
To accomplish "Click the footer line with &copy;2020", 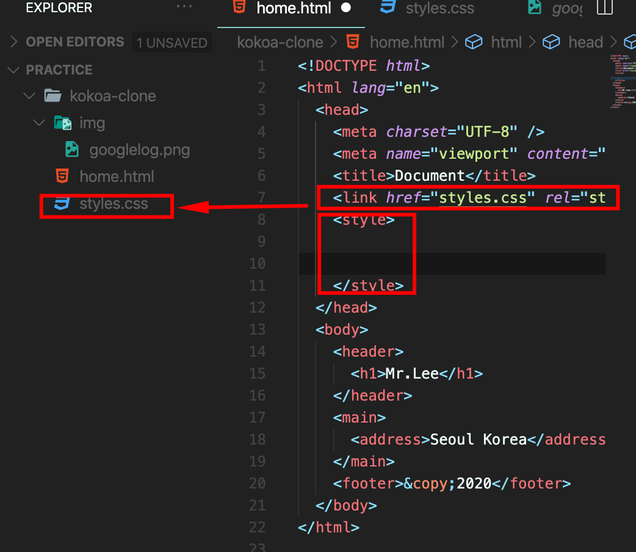I will pyautogui.click(x=452, y=484).
